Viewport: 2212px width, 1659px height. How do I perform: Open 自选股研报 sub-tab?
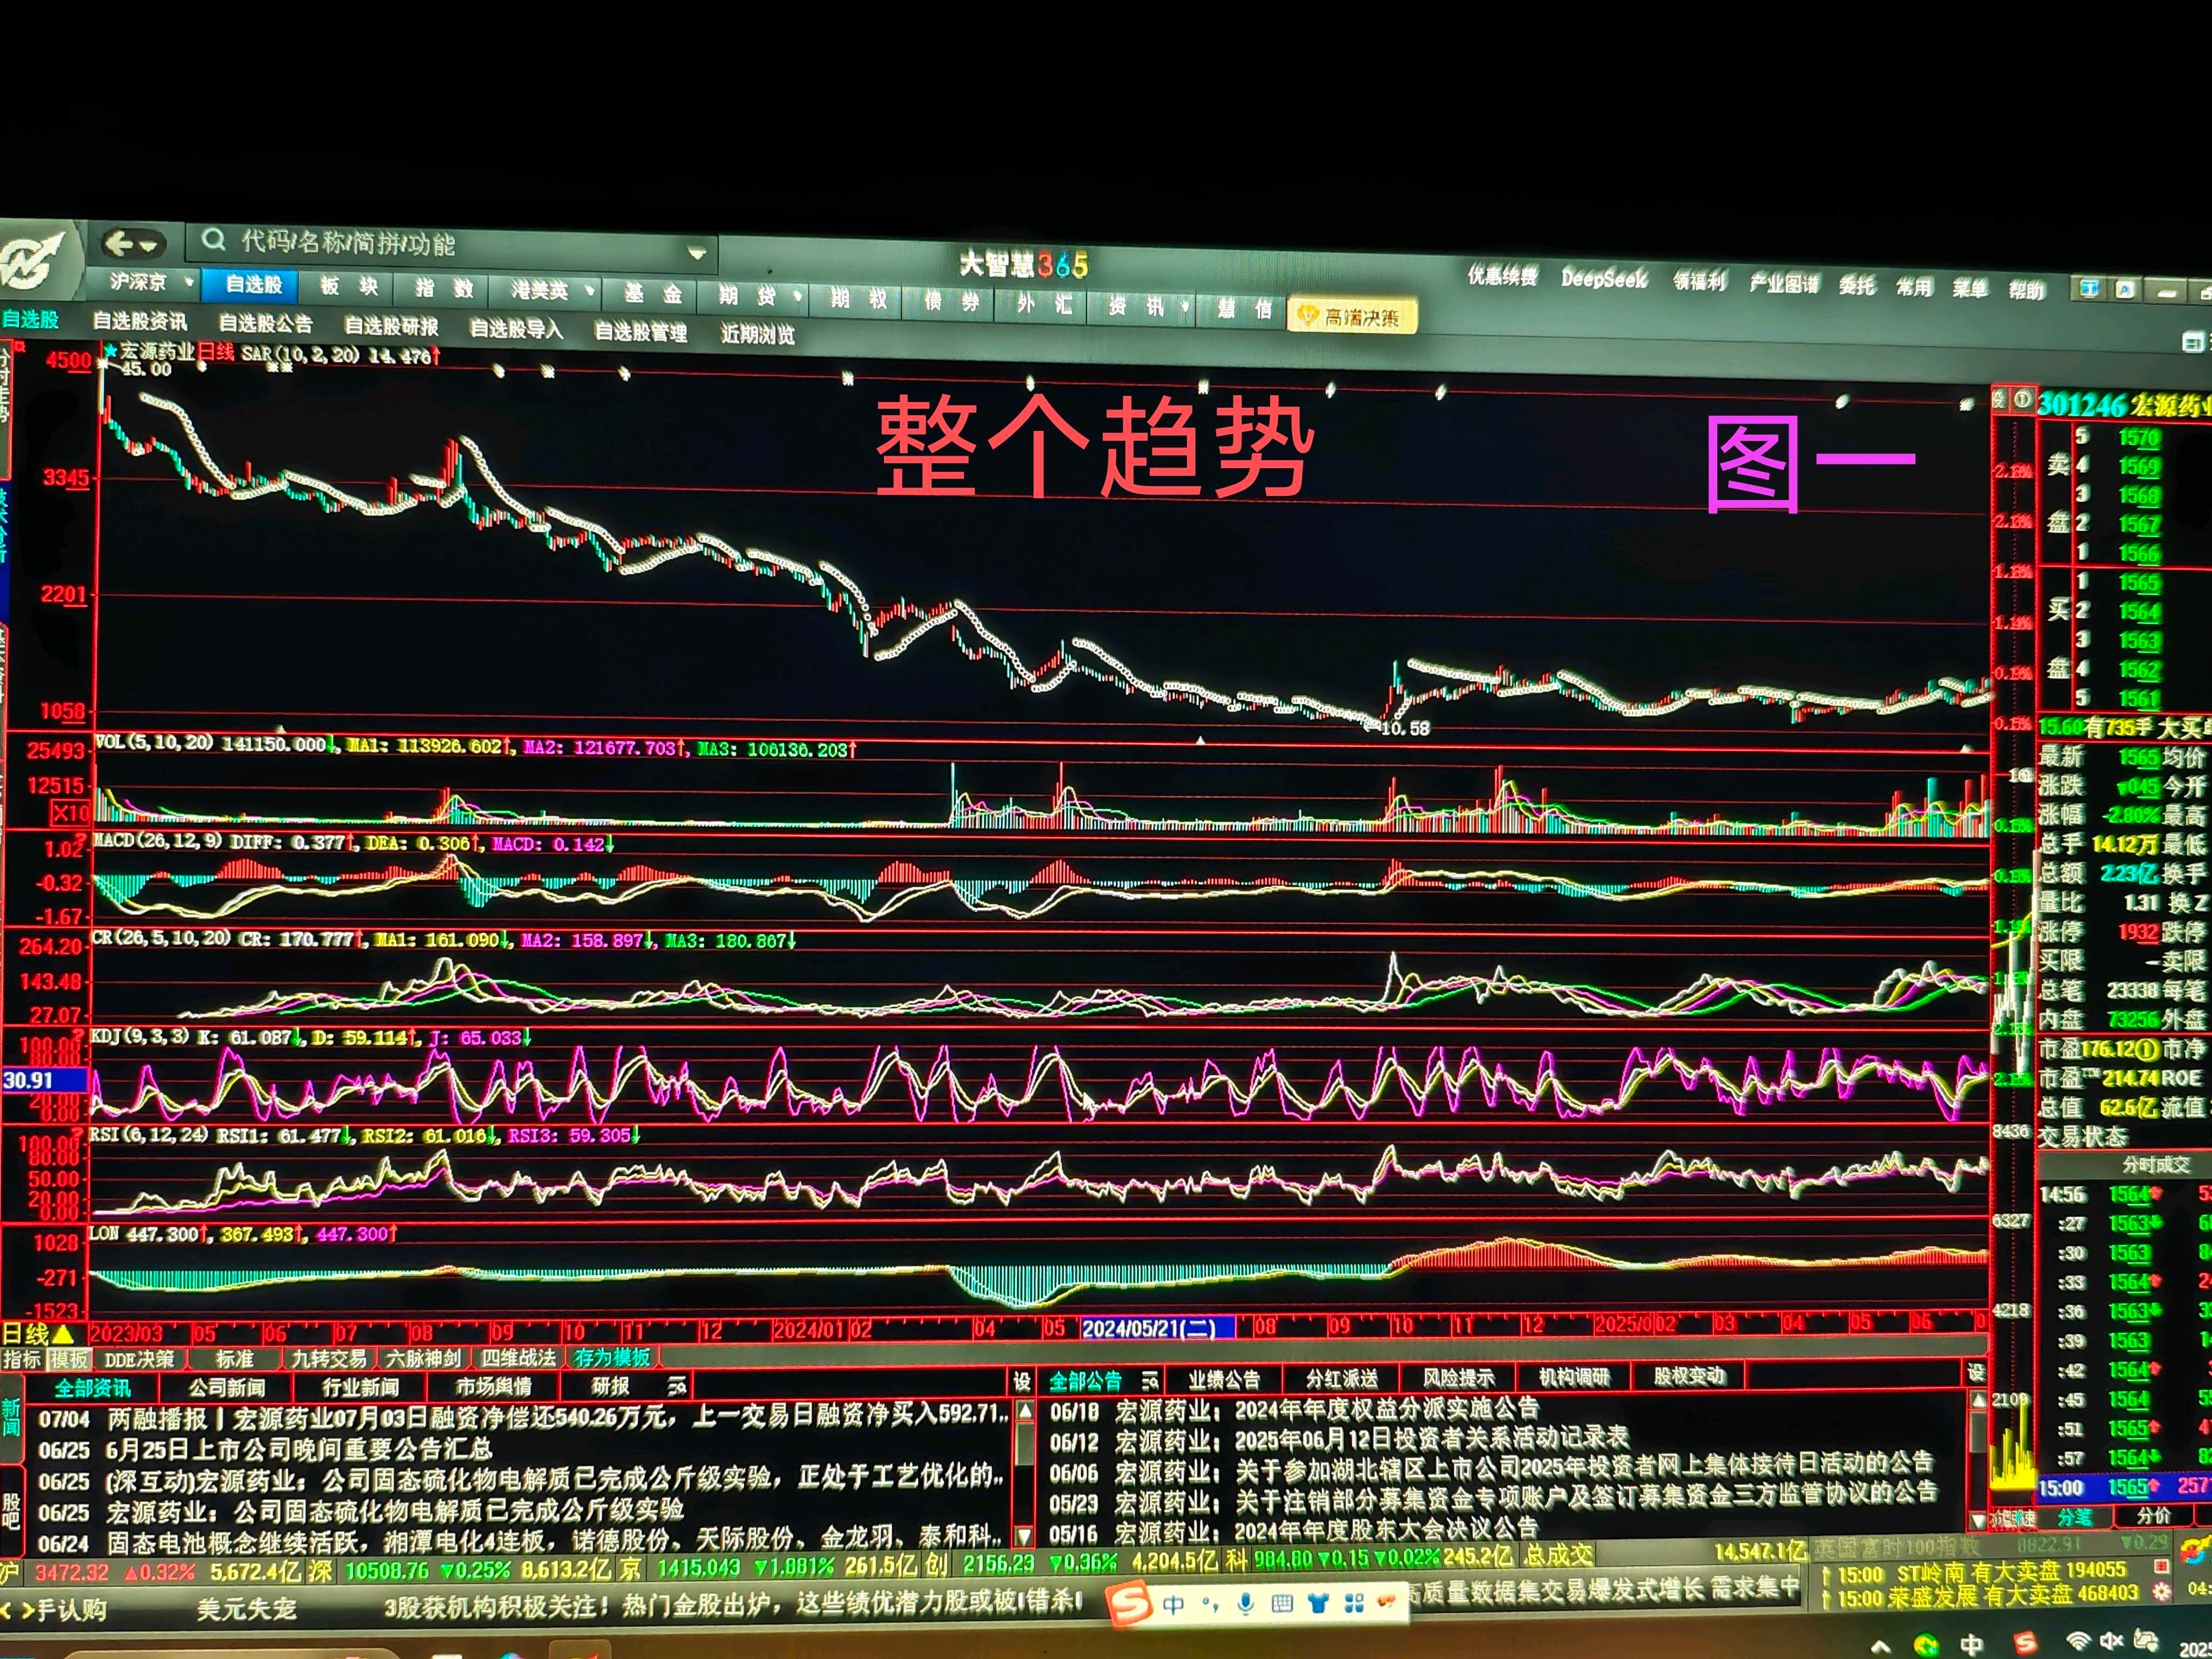pyautogui.click(x=391, y=327)
